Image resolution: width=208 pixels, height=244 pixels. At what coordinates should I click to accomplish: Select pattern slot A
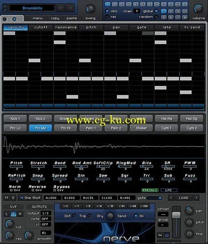click(108, 4)
